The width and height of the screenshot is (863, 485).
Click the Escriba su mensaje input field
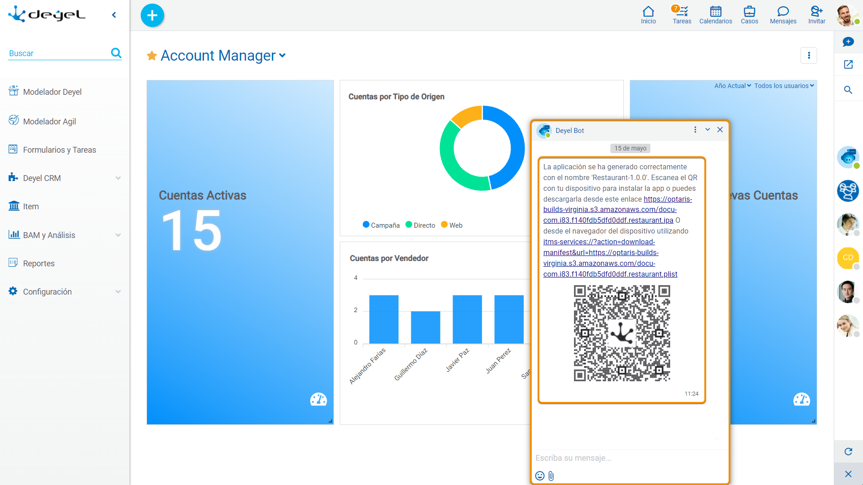[629, 458]
